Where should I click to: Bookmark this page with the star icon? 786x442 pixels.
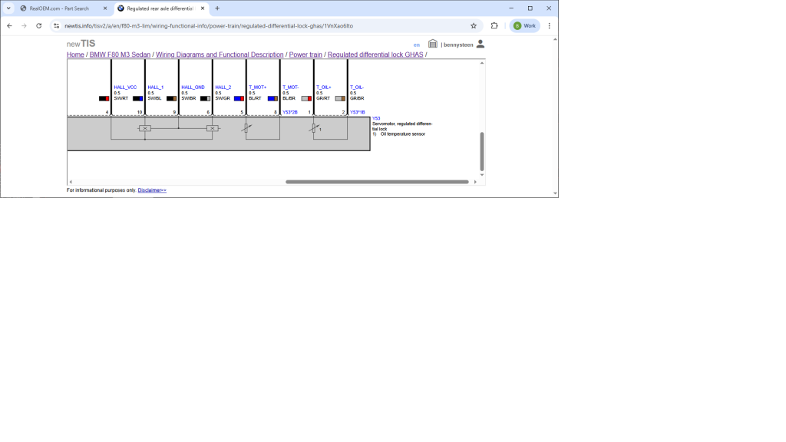click(x=474, y=25)
